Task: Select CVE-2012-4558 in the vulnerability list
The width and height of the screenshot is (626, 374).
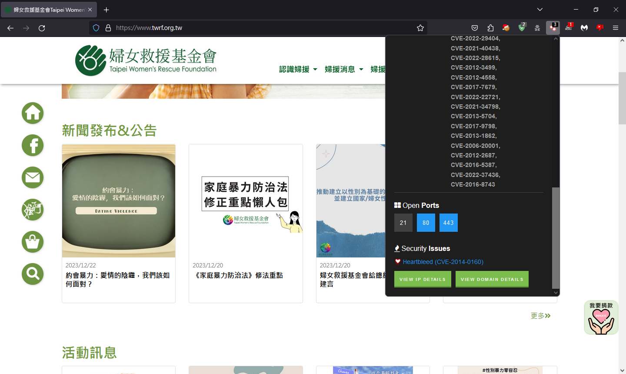Action: click(474, 77)
